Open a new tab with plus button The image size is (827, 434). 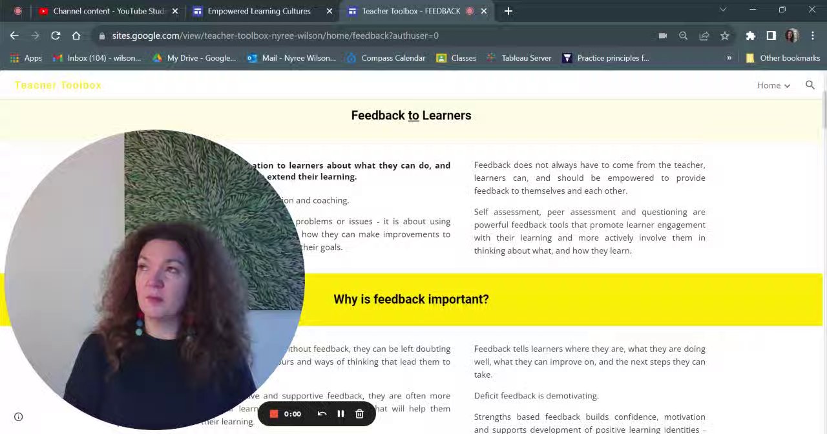tap(508, 11)
